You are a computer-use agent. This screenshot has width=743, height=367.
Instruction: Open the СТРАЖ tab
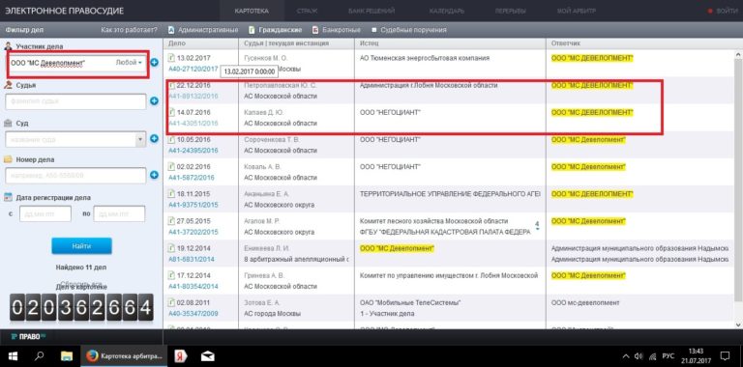(308, 11)
